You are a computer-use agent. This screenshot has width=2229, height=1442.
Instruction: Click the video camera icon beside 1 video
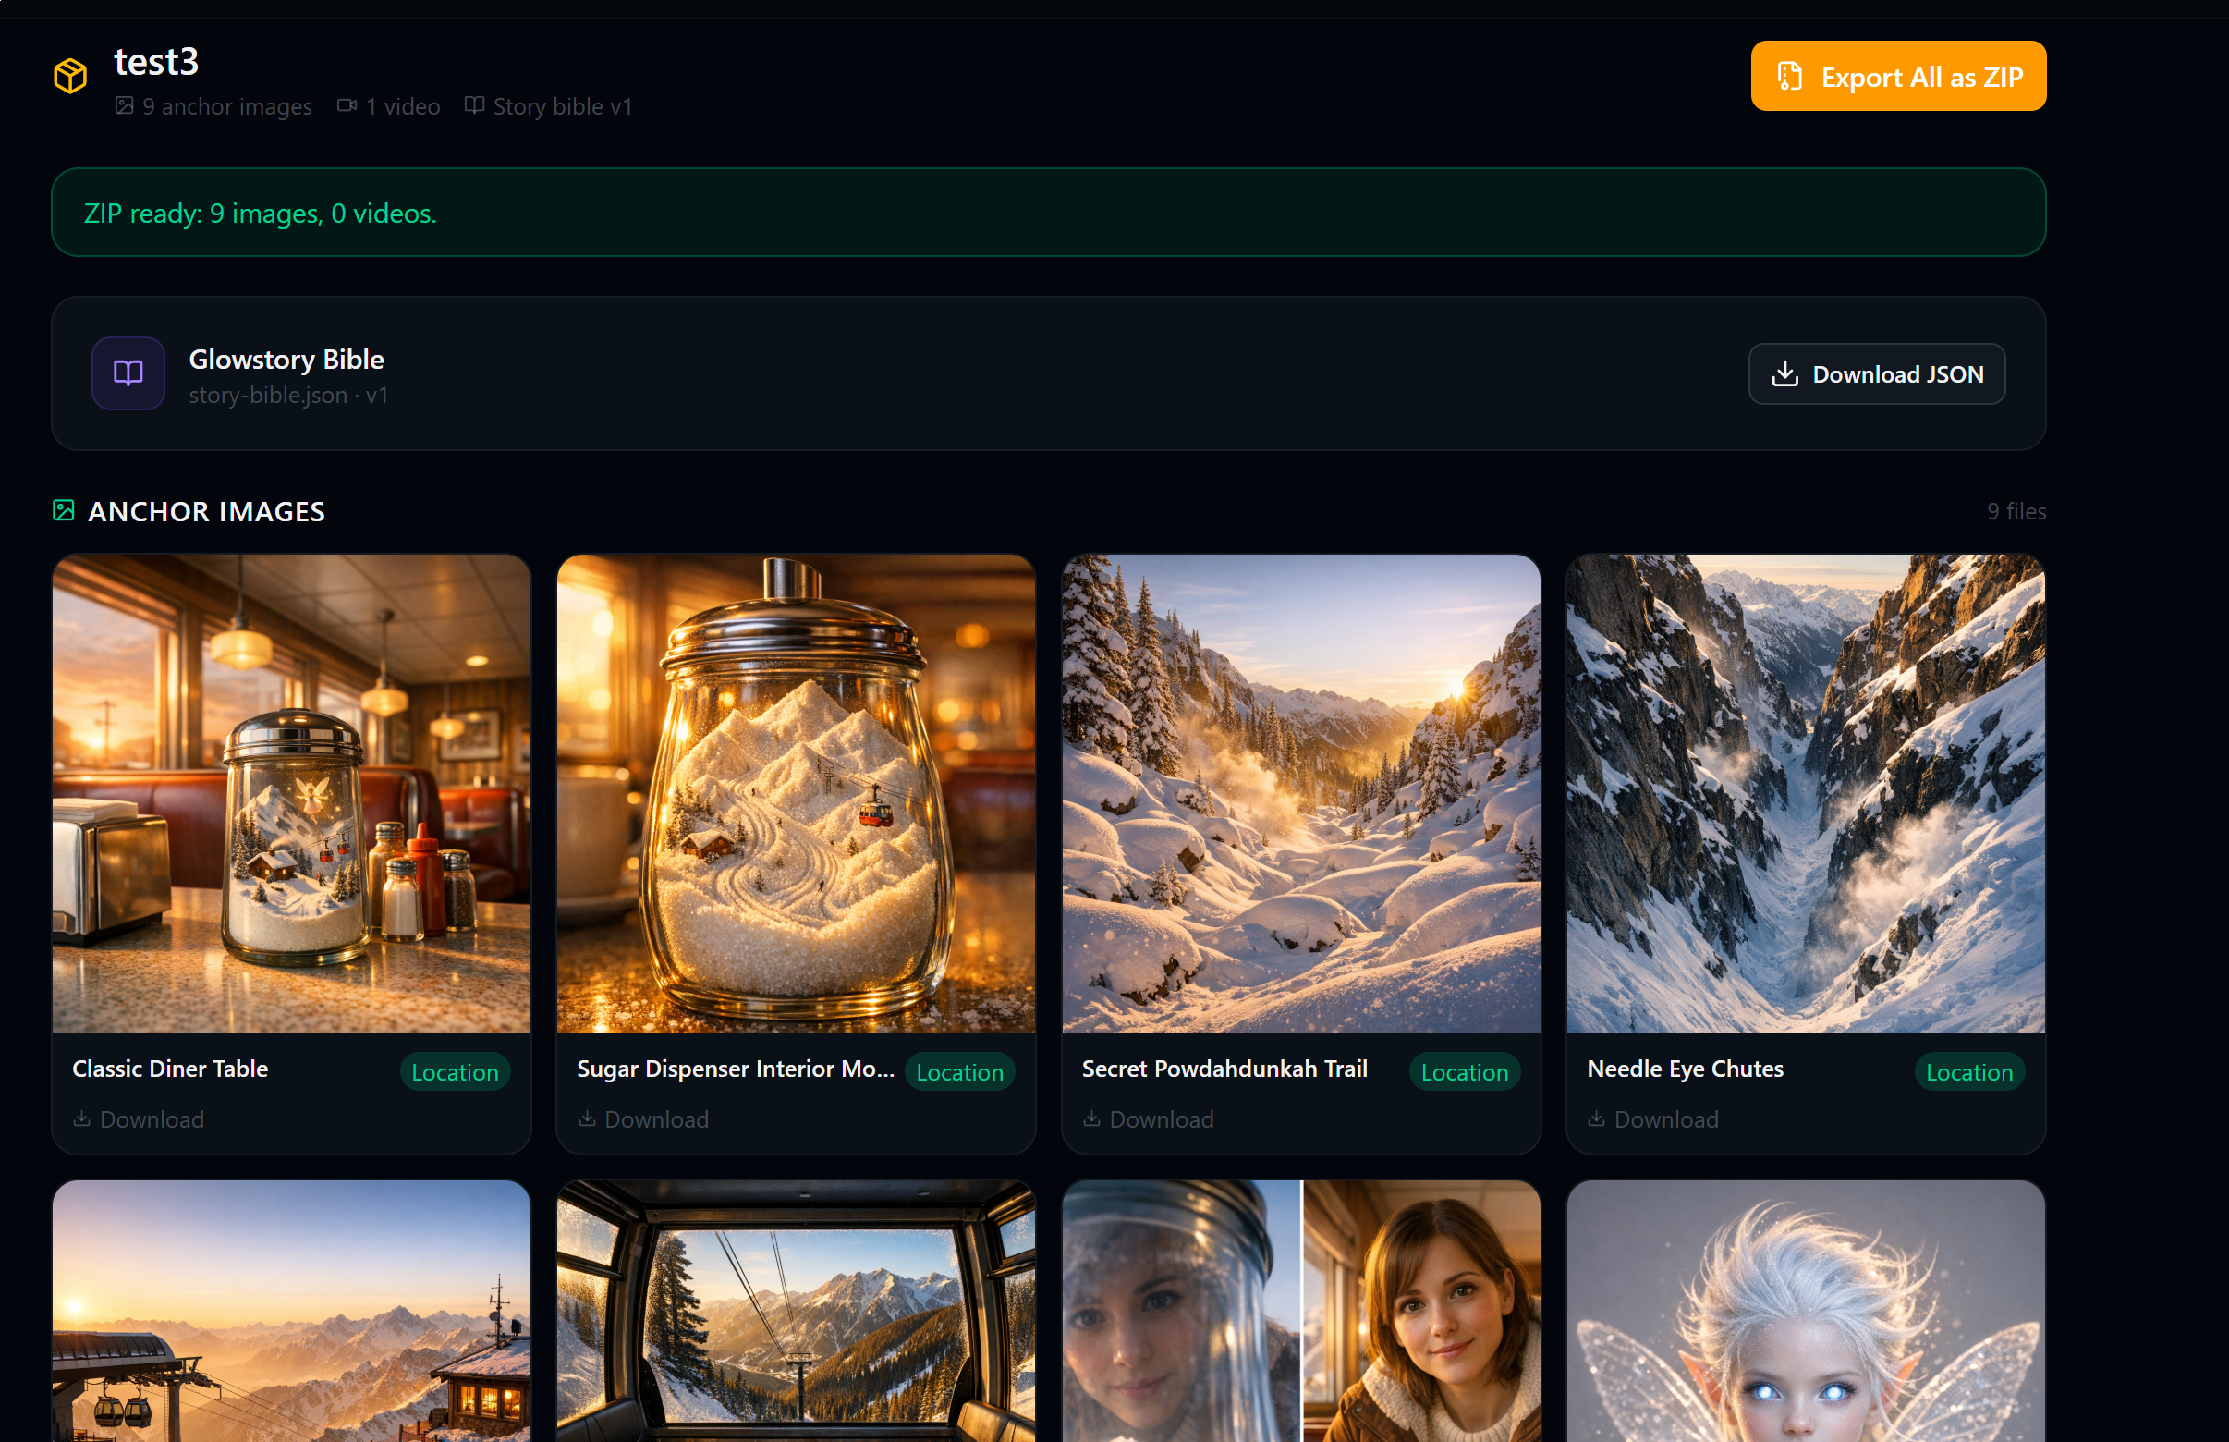click(347, 105)
